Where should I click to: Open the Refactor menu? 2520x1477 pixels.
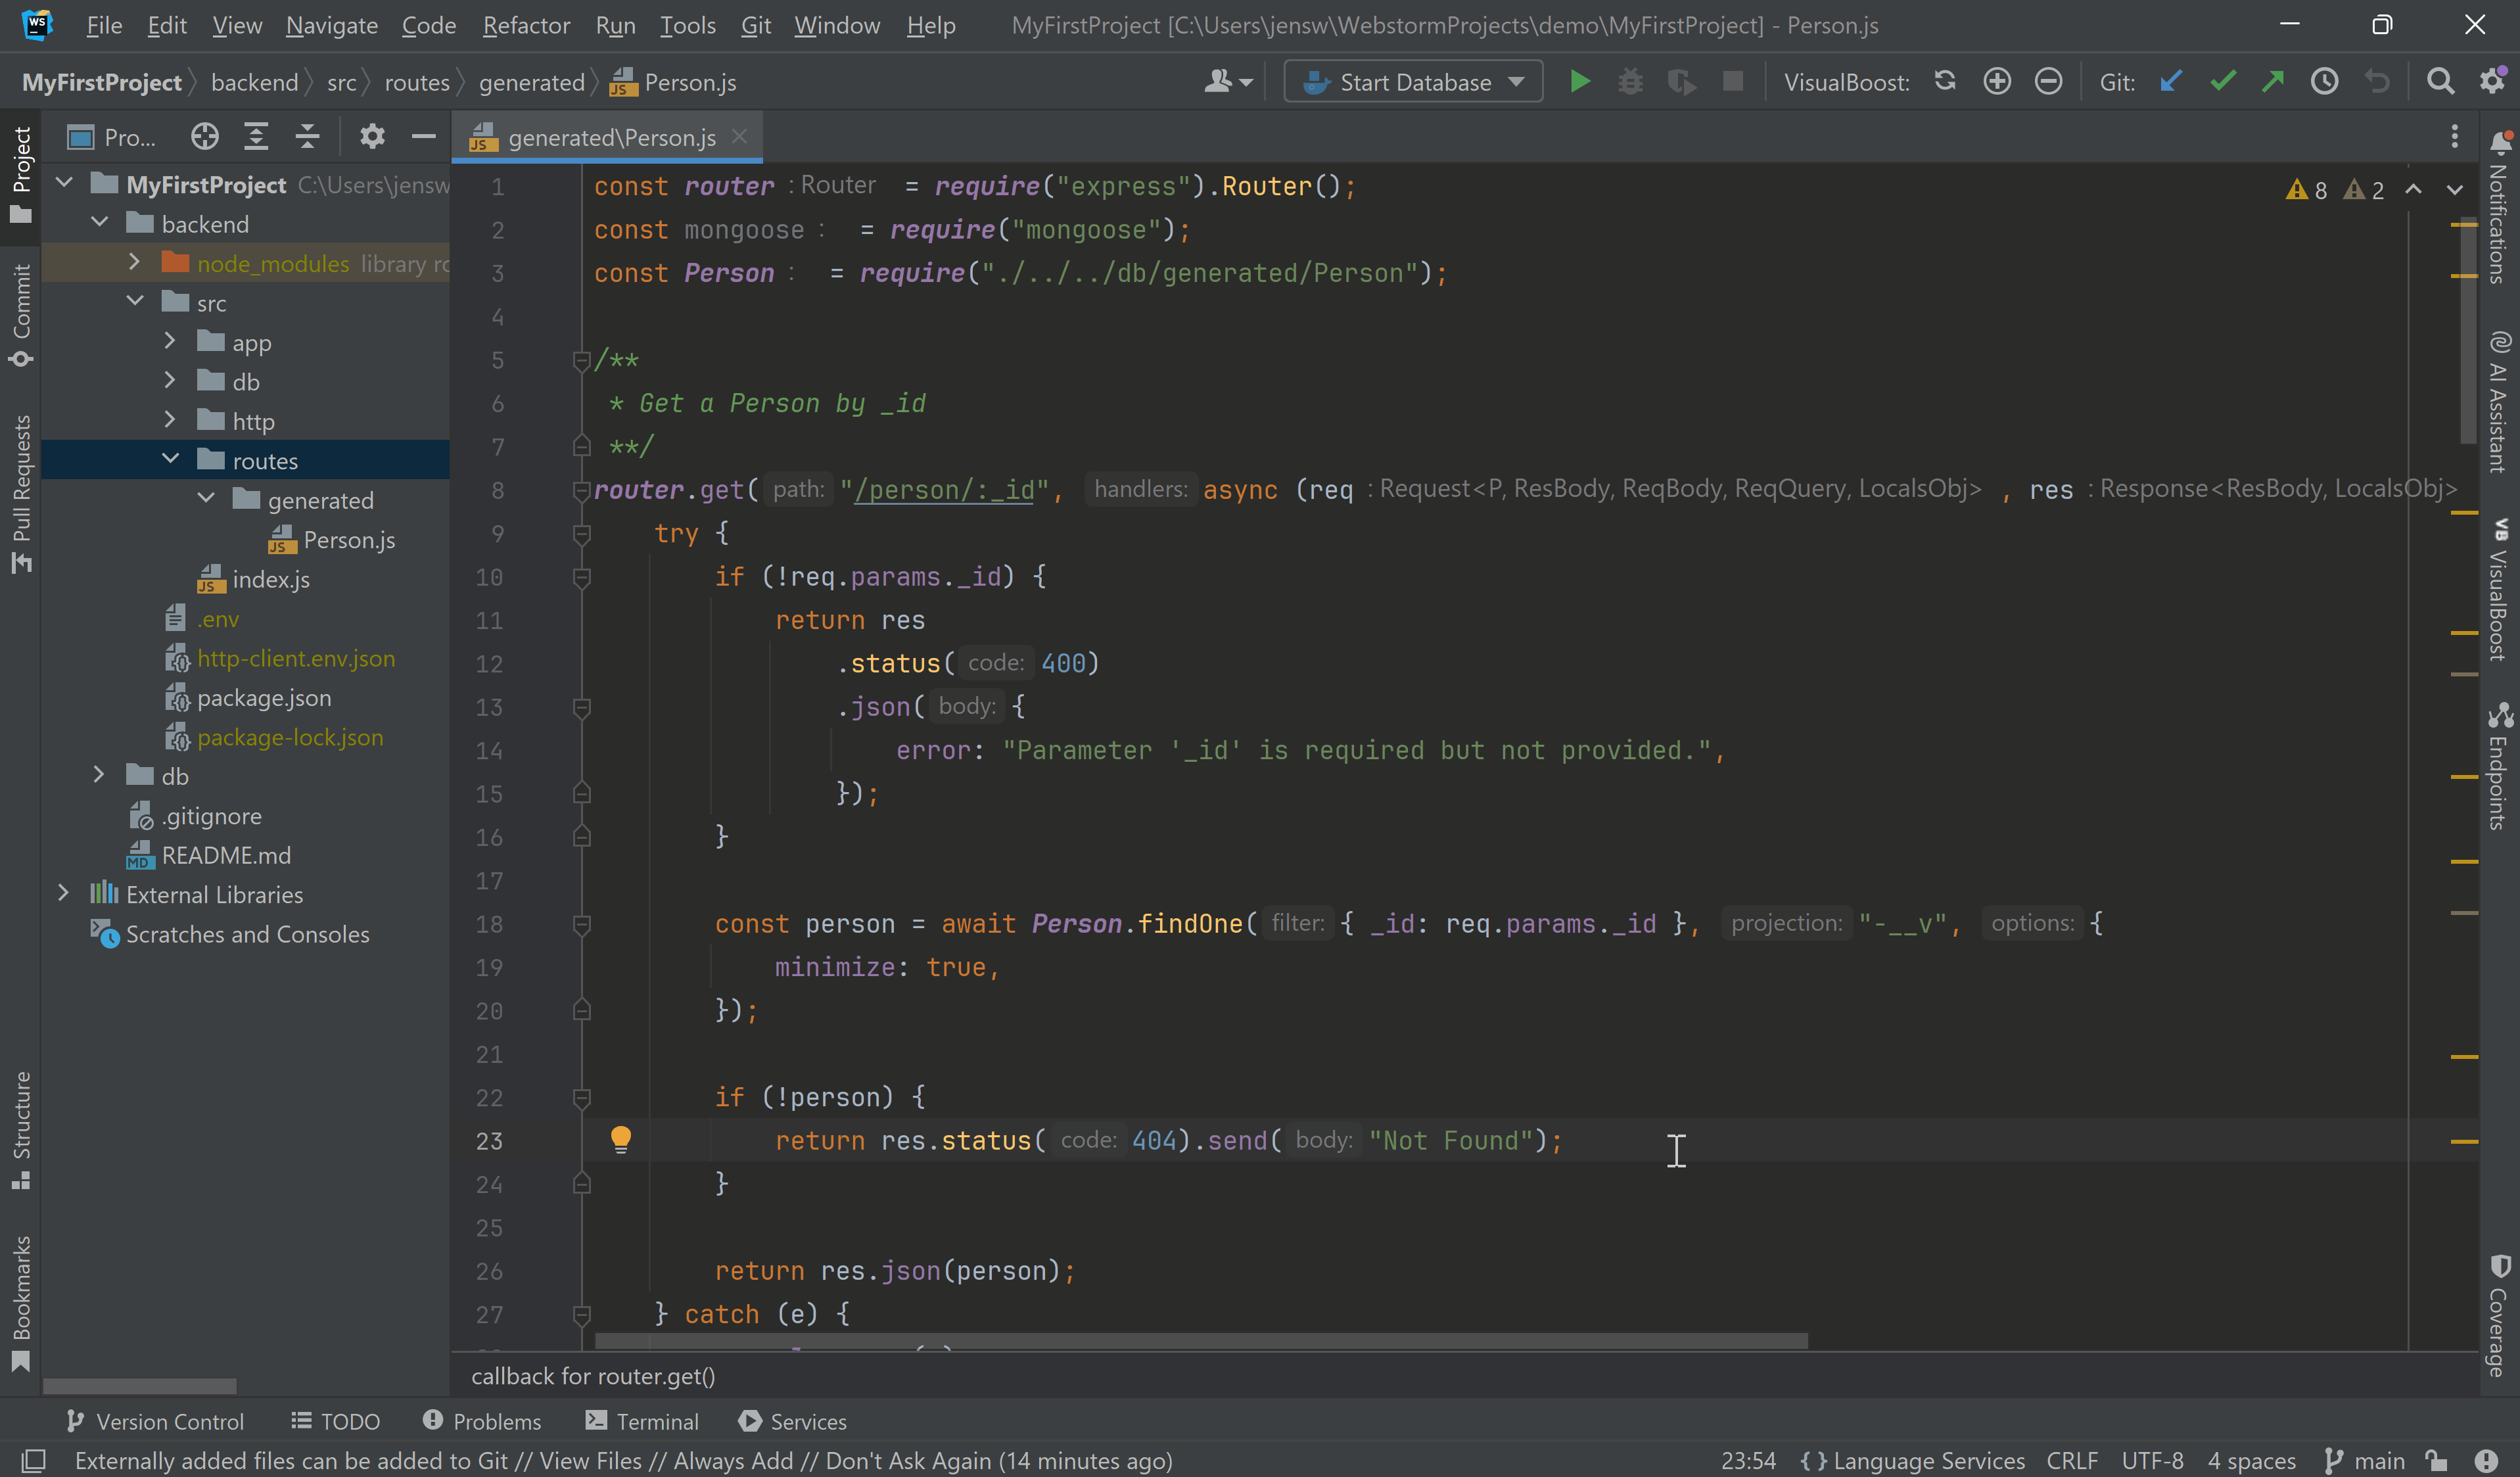click(x=526, y=25)
